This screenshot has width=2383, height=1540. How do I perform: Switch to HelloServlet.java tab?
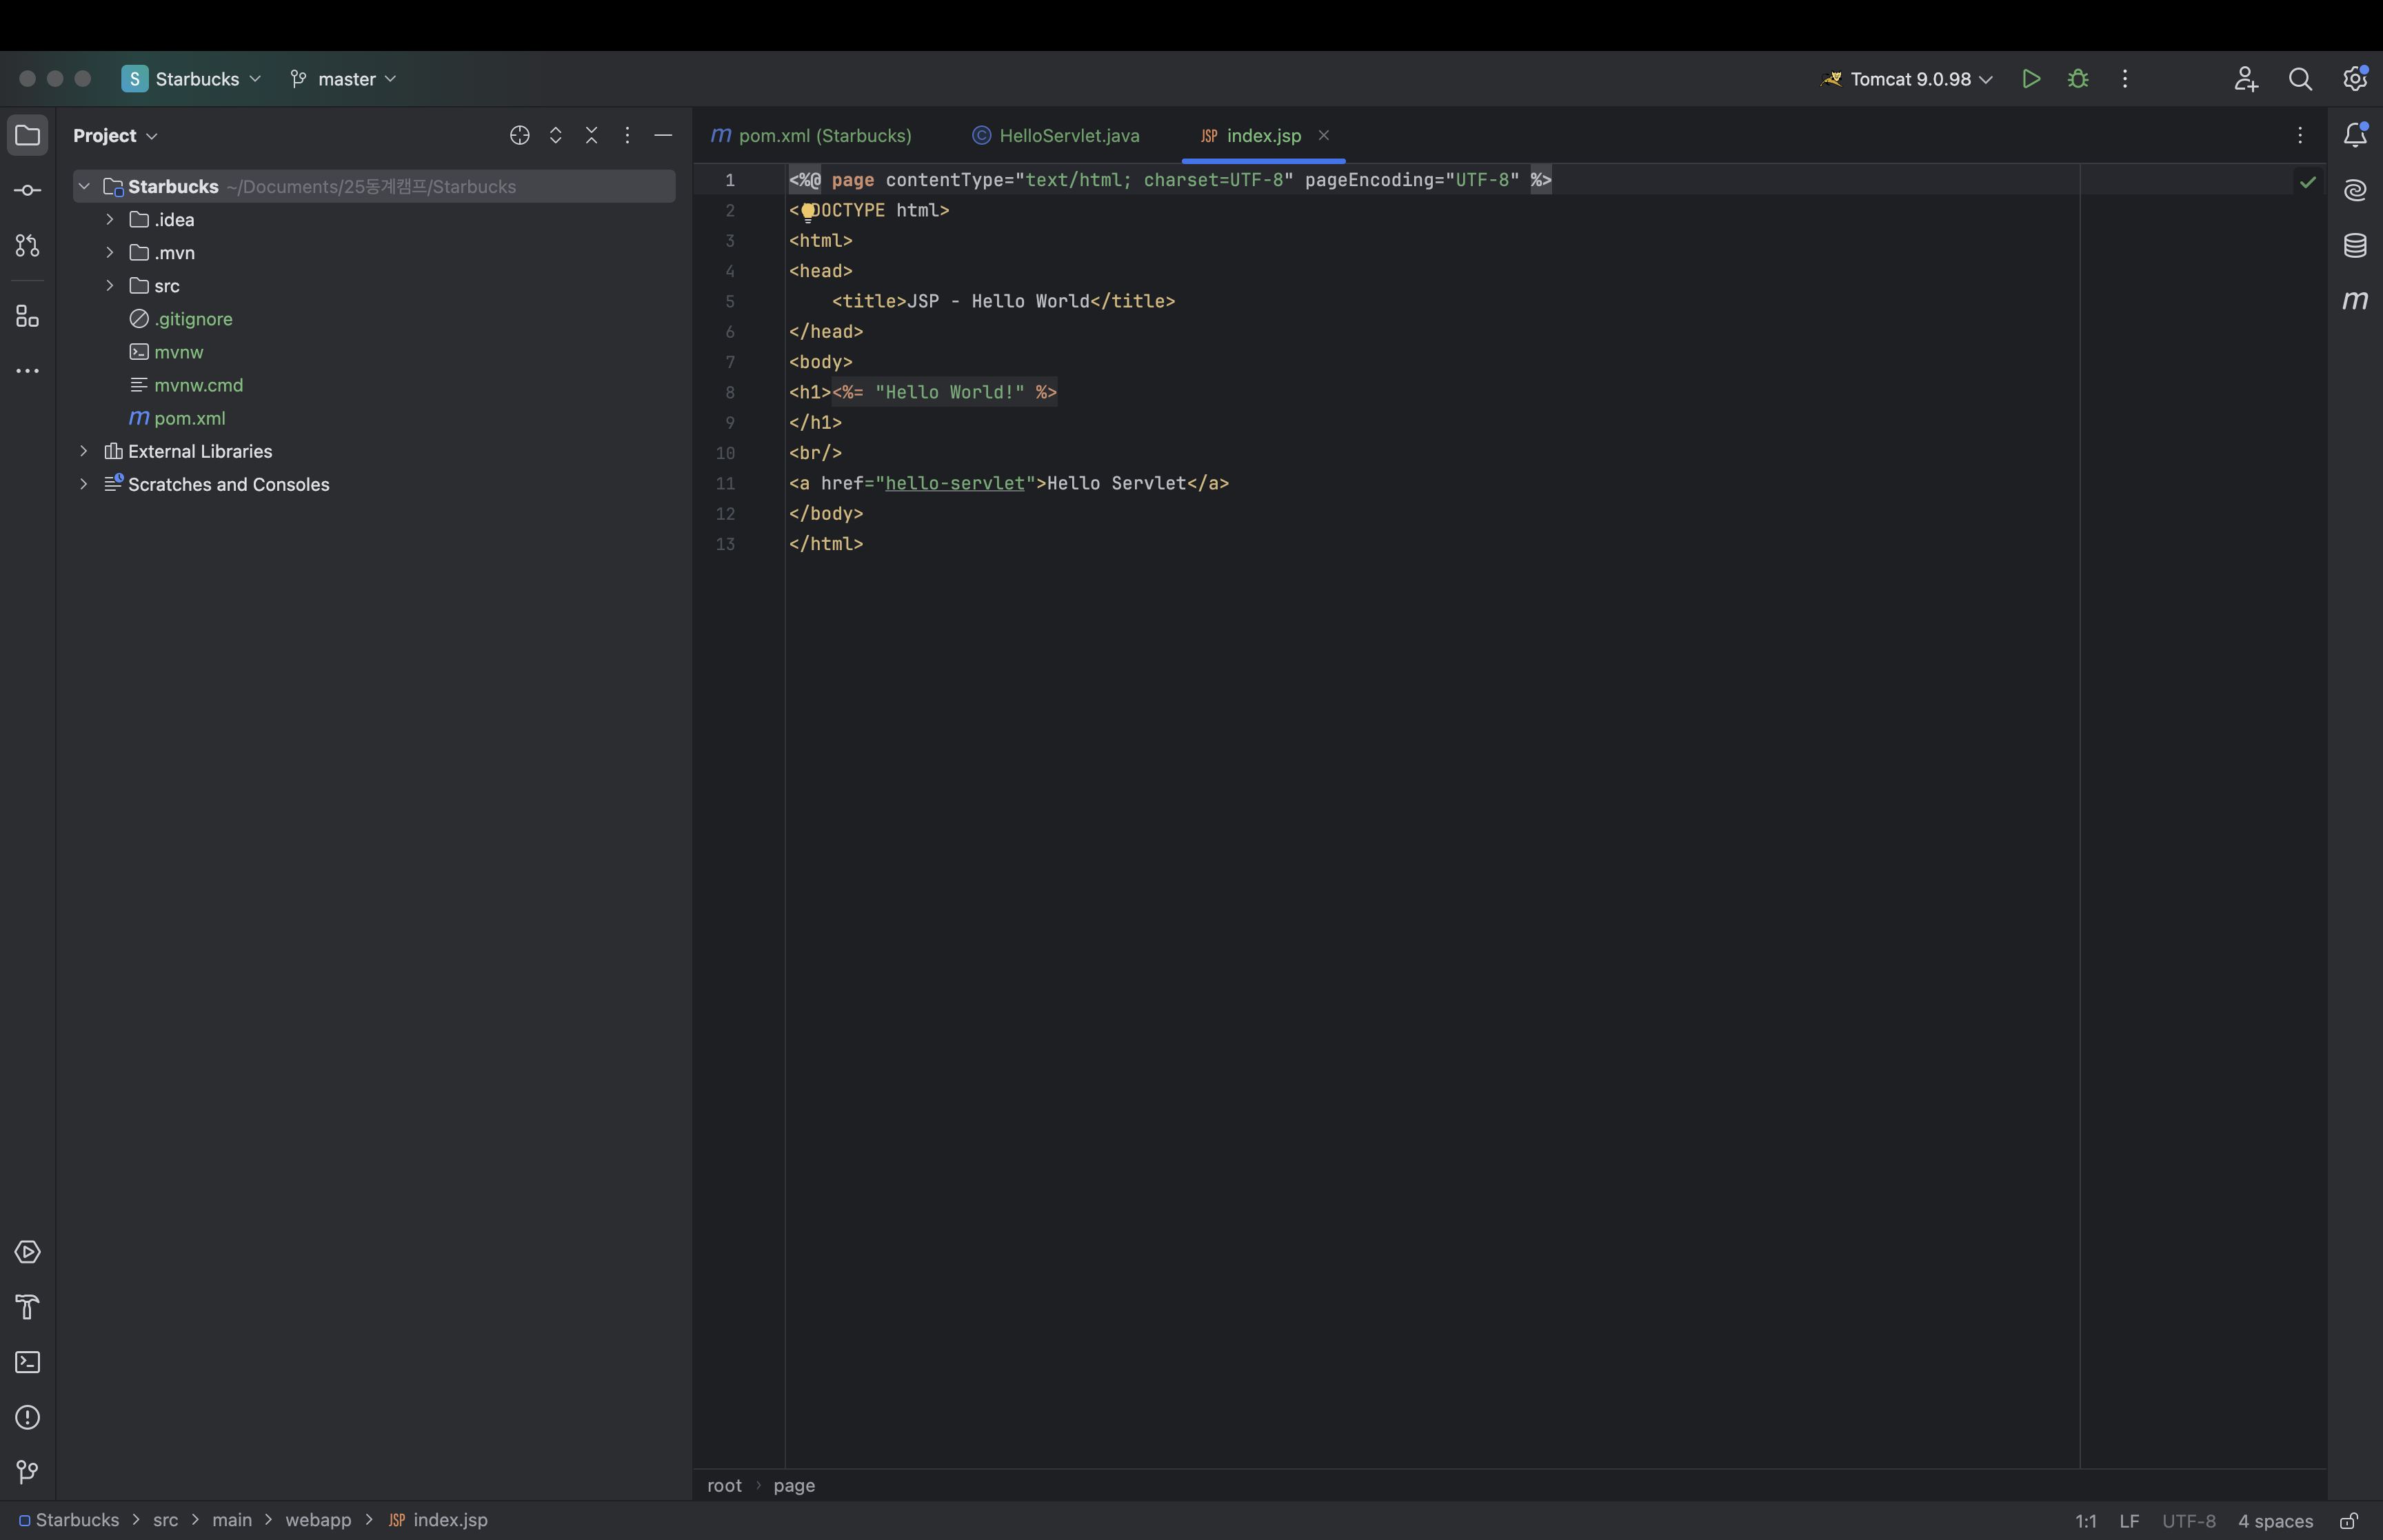point(1056,135)
